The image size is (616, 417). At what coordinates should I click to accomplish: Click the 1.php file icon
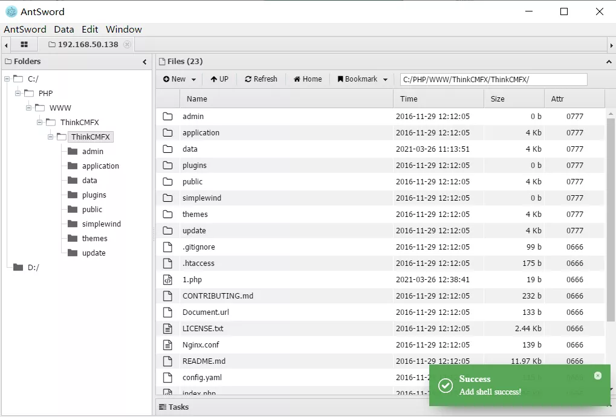(168, 280)
